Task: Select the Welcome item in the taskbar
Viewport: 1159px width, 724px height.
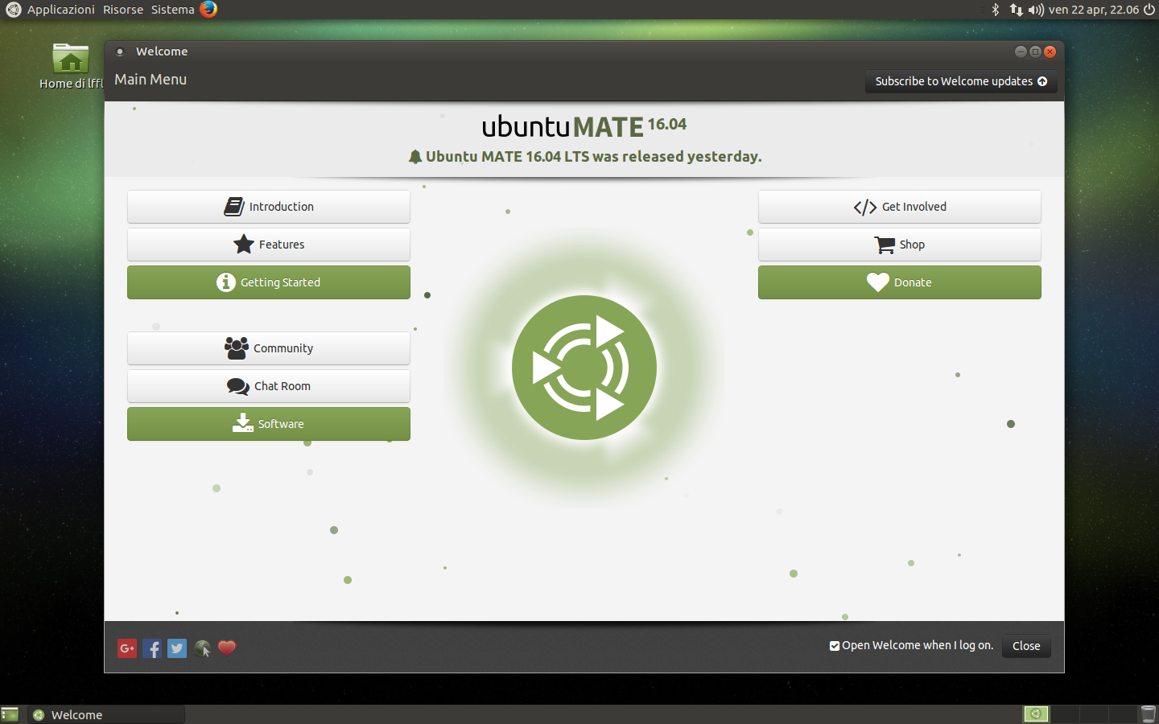Action: pos(106,714)
